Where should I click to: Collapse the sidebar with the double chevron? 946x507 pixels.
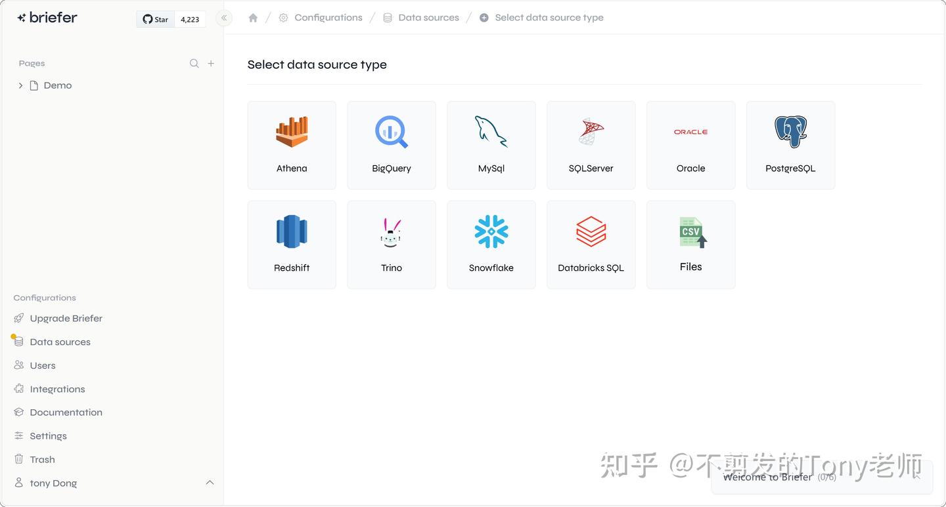[x=223, y=18]
